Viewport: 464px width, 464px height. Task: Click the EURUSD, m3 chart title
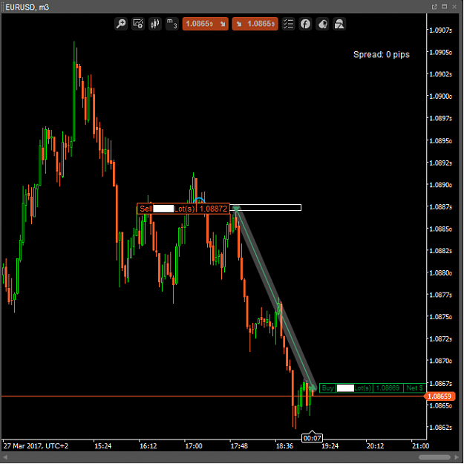click(27, 7)
